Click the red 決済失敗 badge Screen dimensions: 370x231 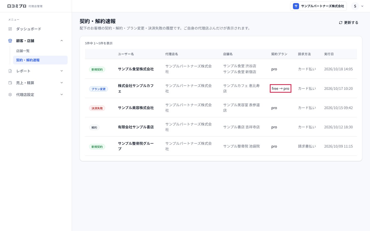pos(97,108)
